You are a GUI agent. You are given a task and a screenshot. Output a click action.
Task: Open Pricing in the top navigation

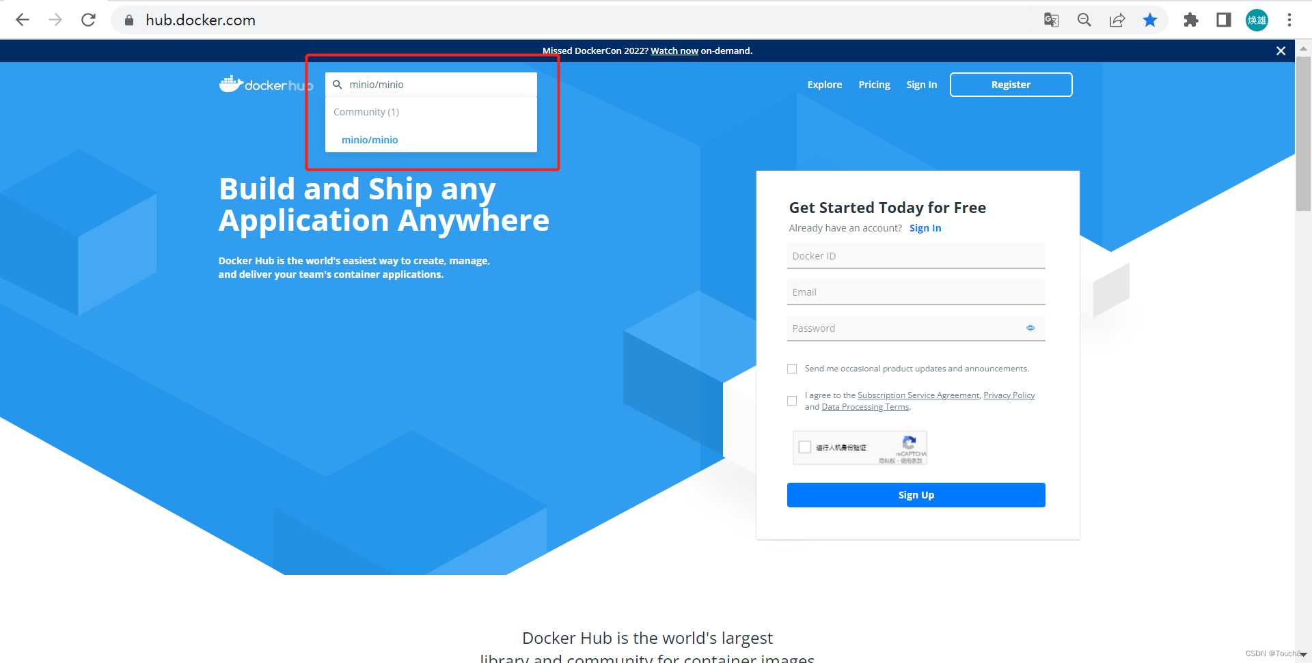874,85
